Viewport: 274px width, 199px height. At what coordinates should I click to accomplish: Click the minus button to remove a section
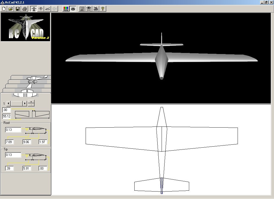pyautogui.click(x=31, y=105)
